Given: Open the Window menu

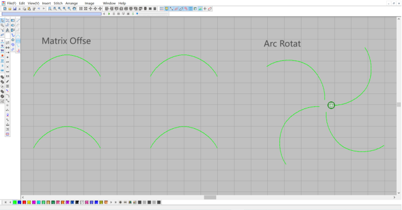Looking at the screenshot, I should (x=109, y=3).
